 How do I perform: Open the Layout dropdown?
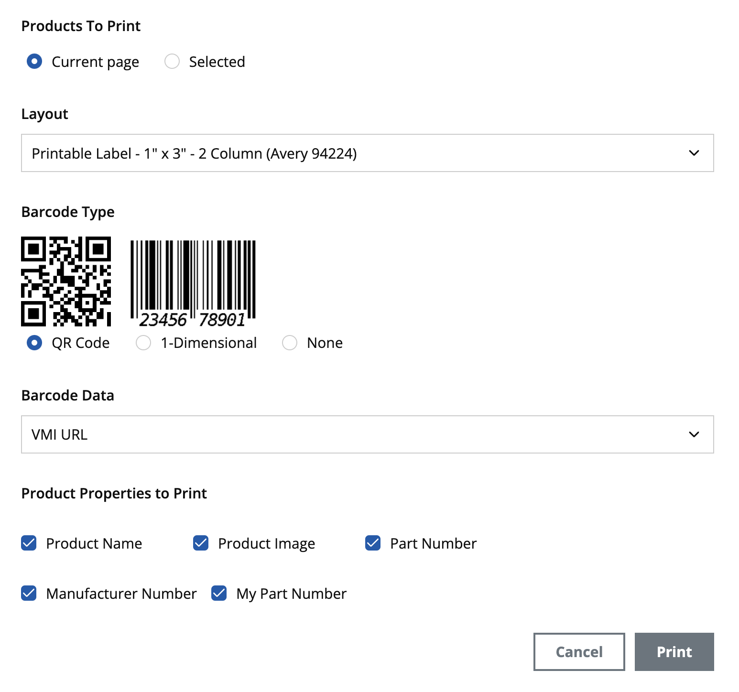(x=367, y=153)
